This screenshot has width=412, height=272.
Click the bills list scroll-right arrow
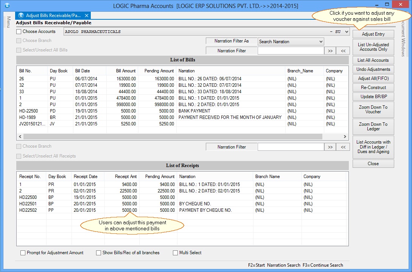pos(345,136)
